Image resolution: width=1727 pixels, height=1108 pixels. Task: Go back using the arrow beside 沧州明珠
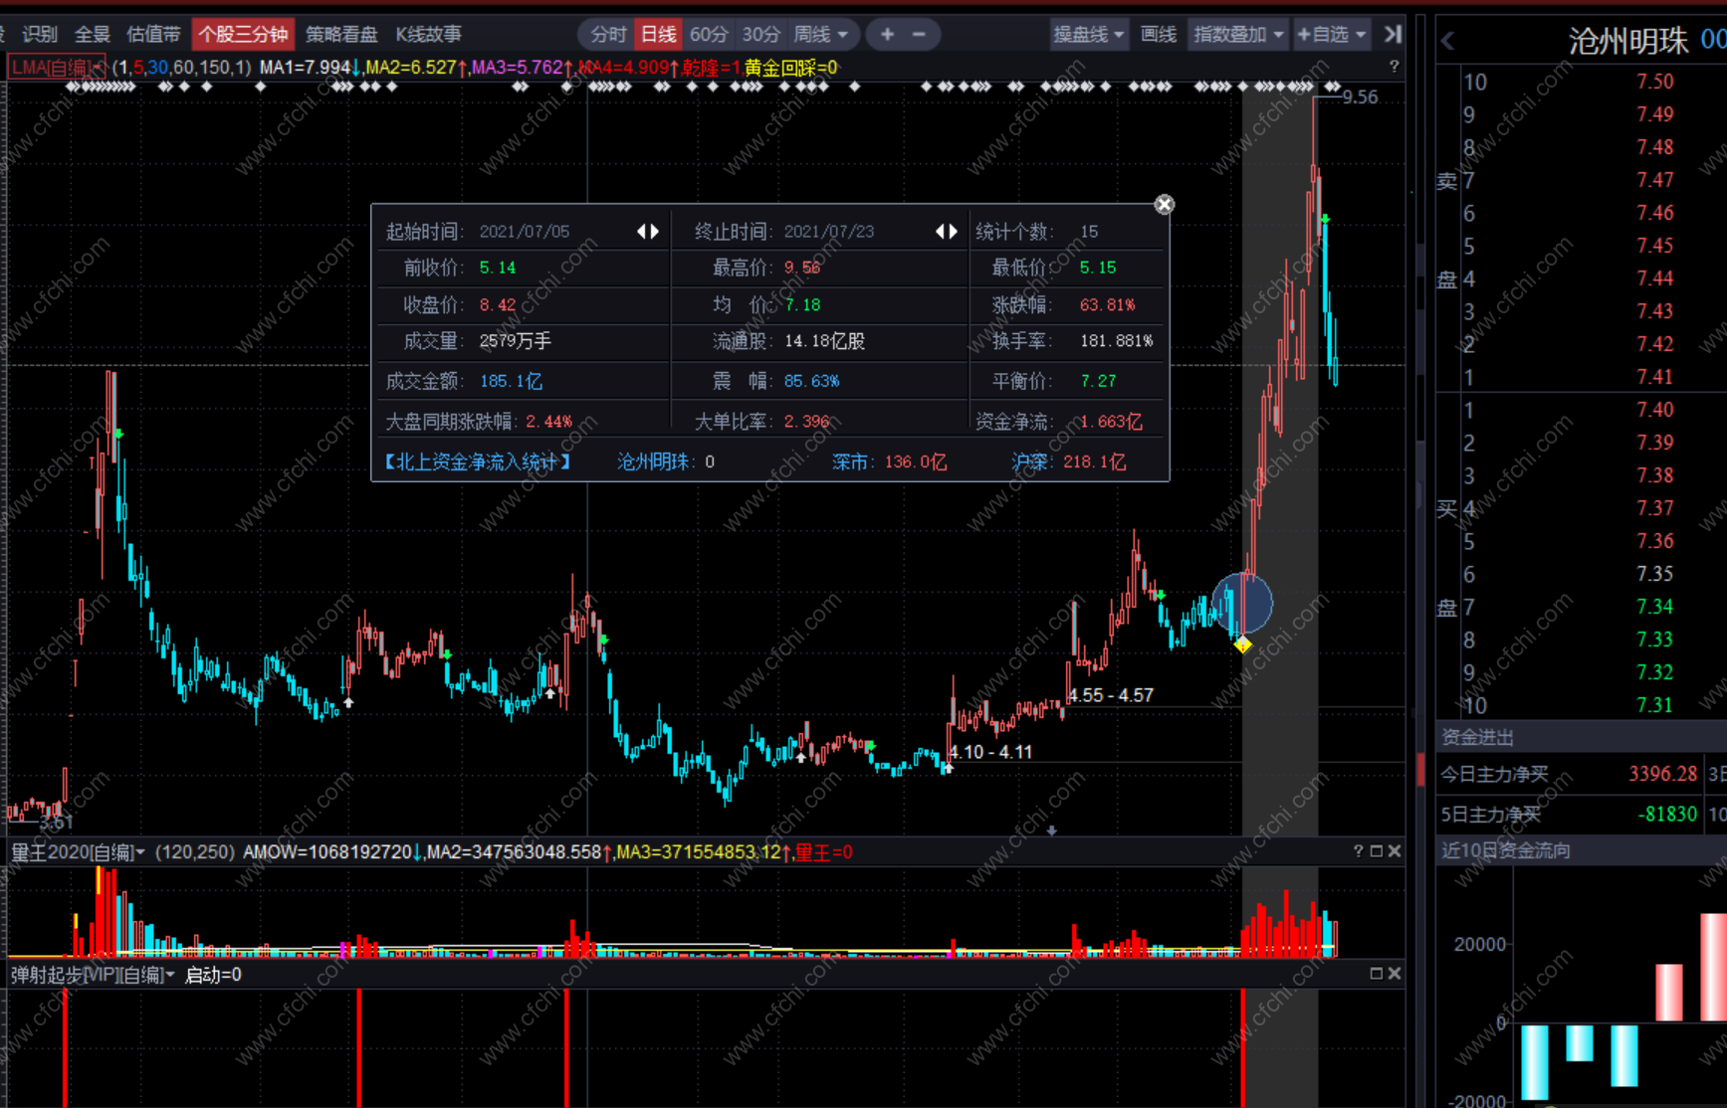click(1448, 41)
